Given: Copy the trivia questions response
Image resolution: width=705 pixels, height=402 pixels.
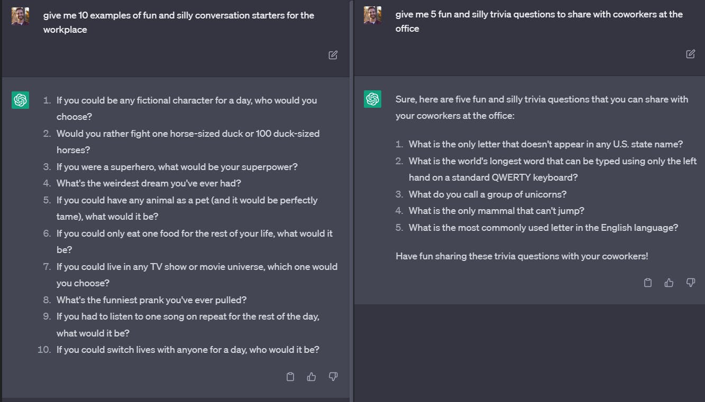Looking at the screenshot, I should click(647, 283).
